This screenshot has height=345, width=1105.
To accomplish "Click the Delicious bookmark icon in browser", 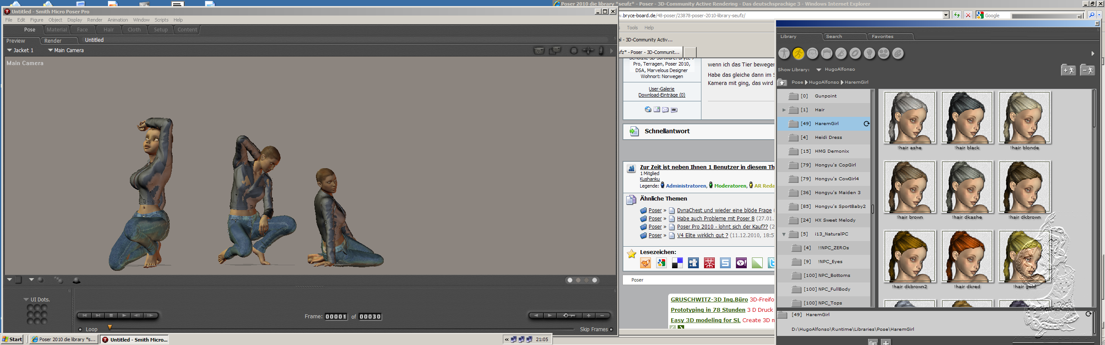I will click(x=677, y=263).
